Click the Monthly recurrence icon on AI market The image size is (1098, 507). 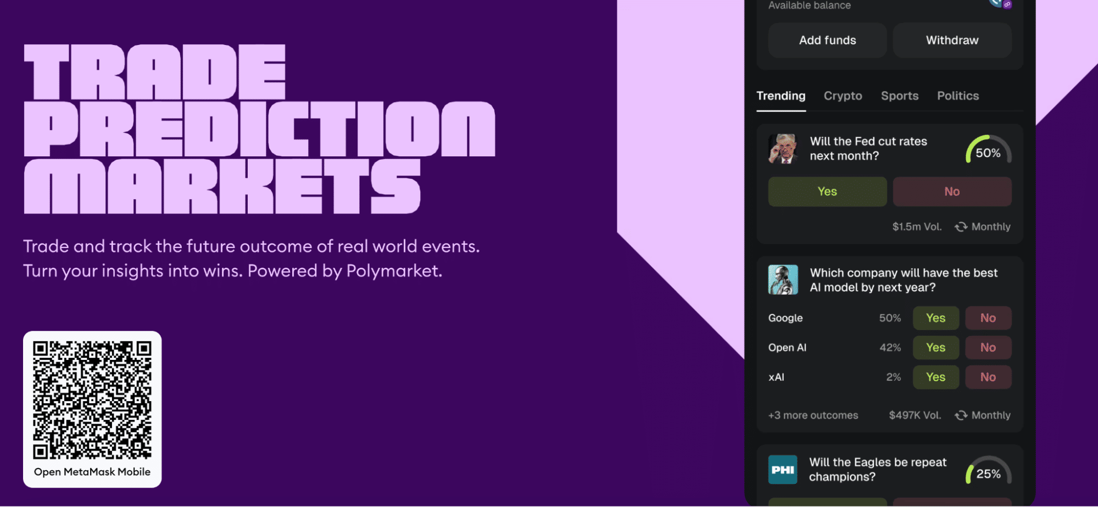pyautogui.click(x=961, y=415)
